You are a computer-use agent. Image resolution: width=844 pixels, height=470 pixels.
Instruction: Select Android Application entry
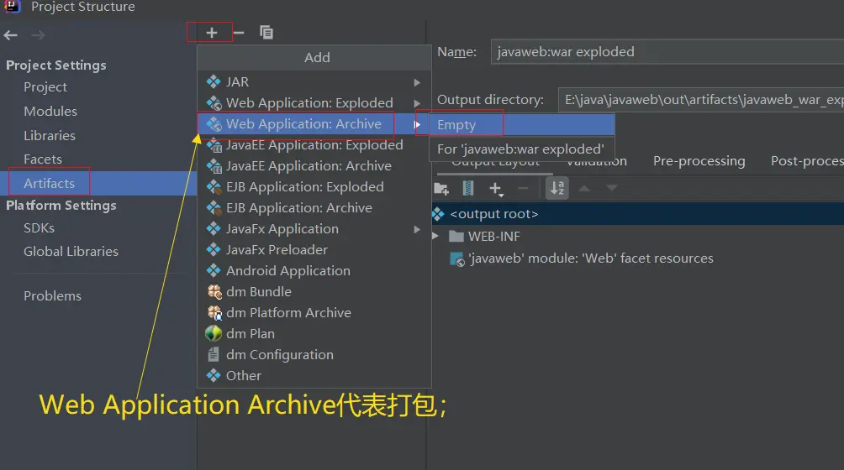(x=314, y=271)
